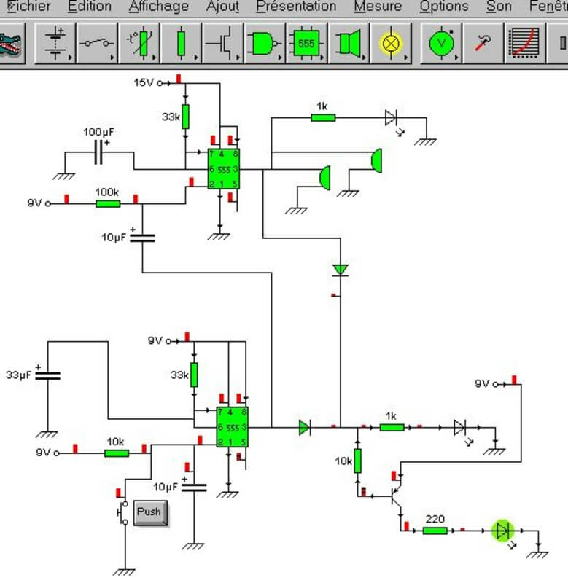568x583 pixels.
Task: Select the voltmeter instrument tool
Action: coord(441,44)
